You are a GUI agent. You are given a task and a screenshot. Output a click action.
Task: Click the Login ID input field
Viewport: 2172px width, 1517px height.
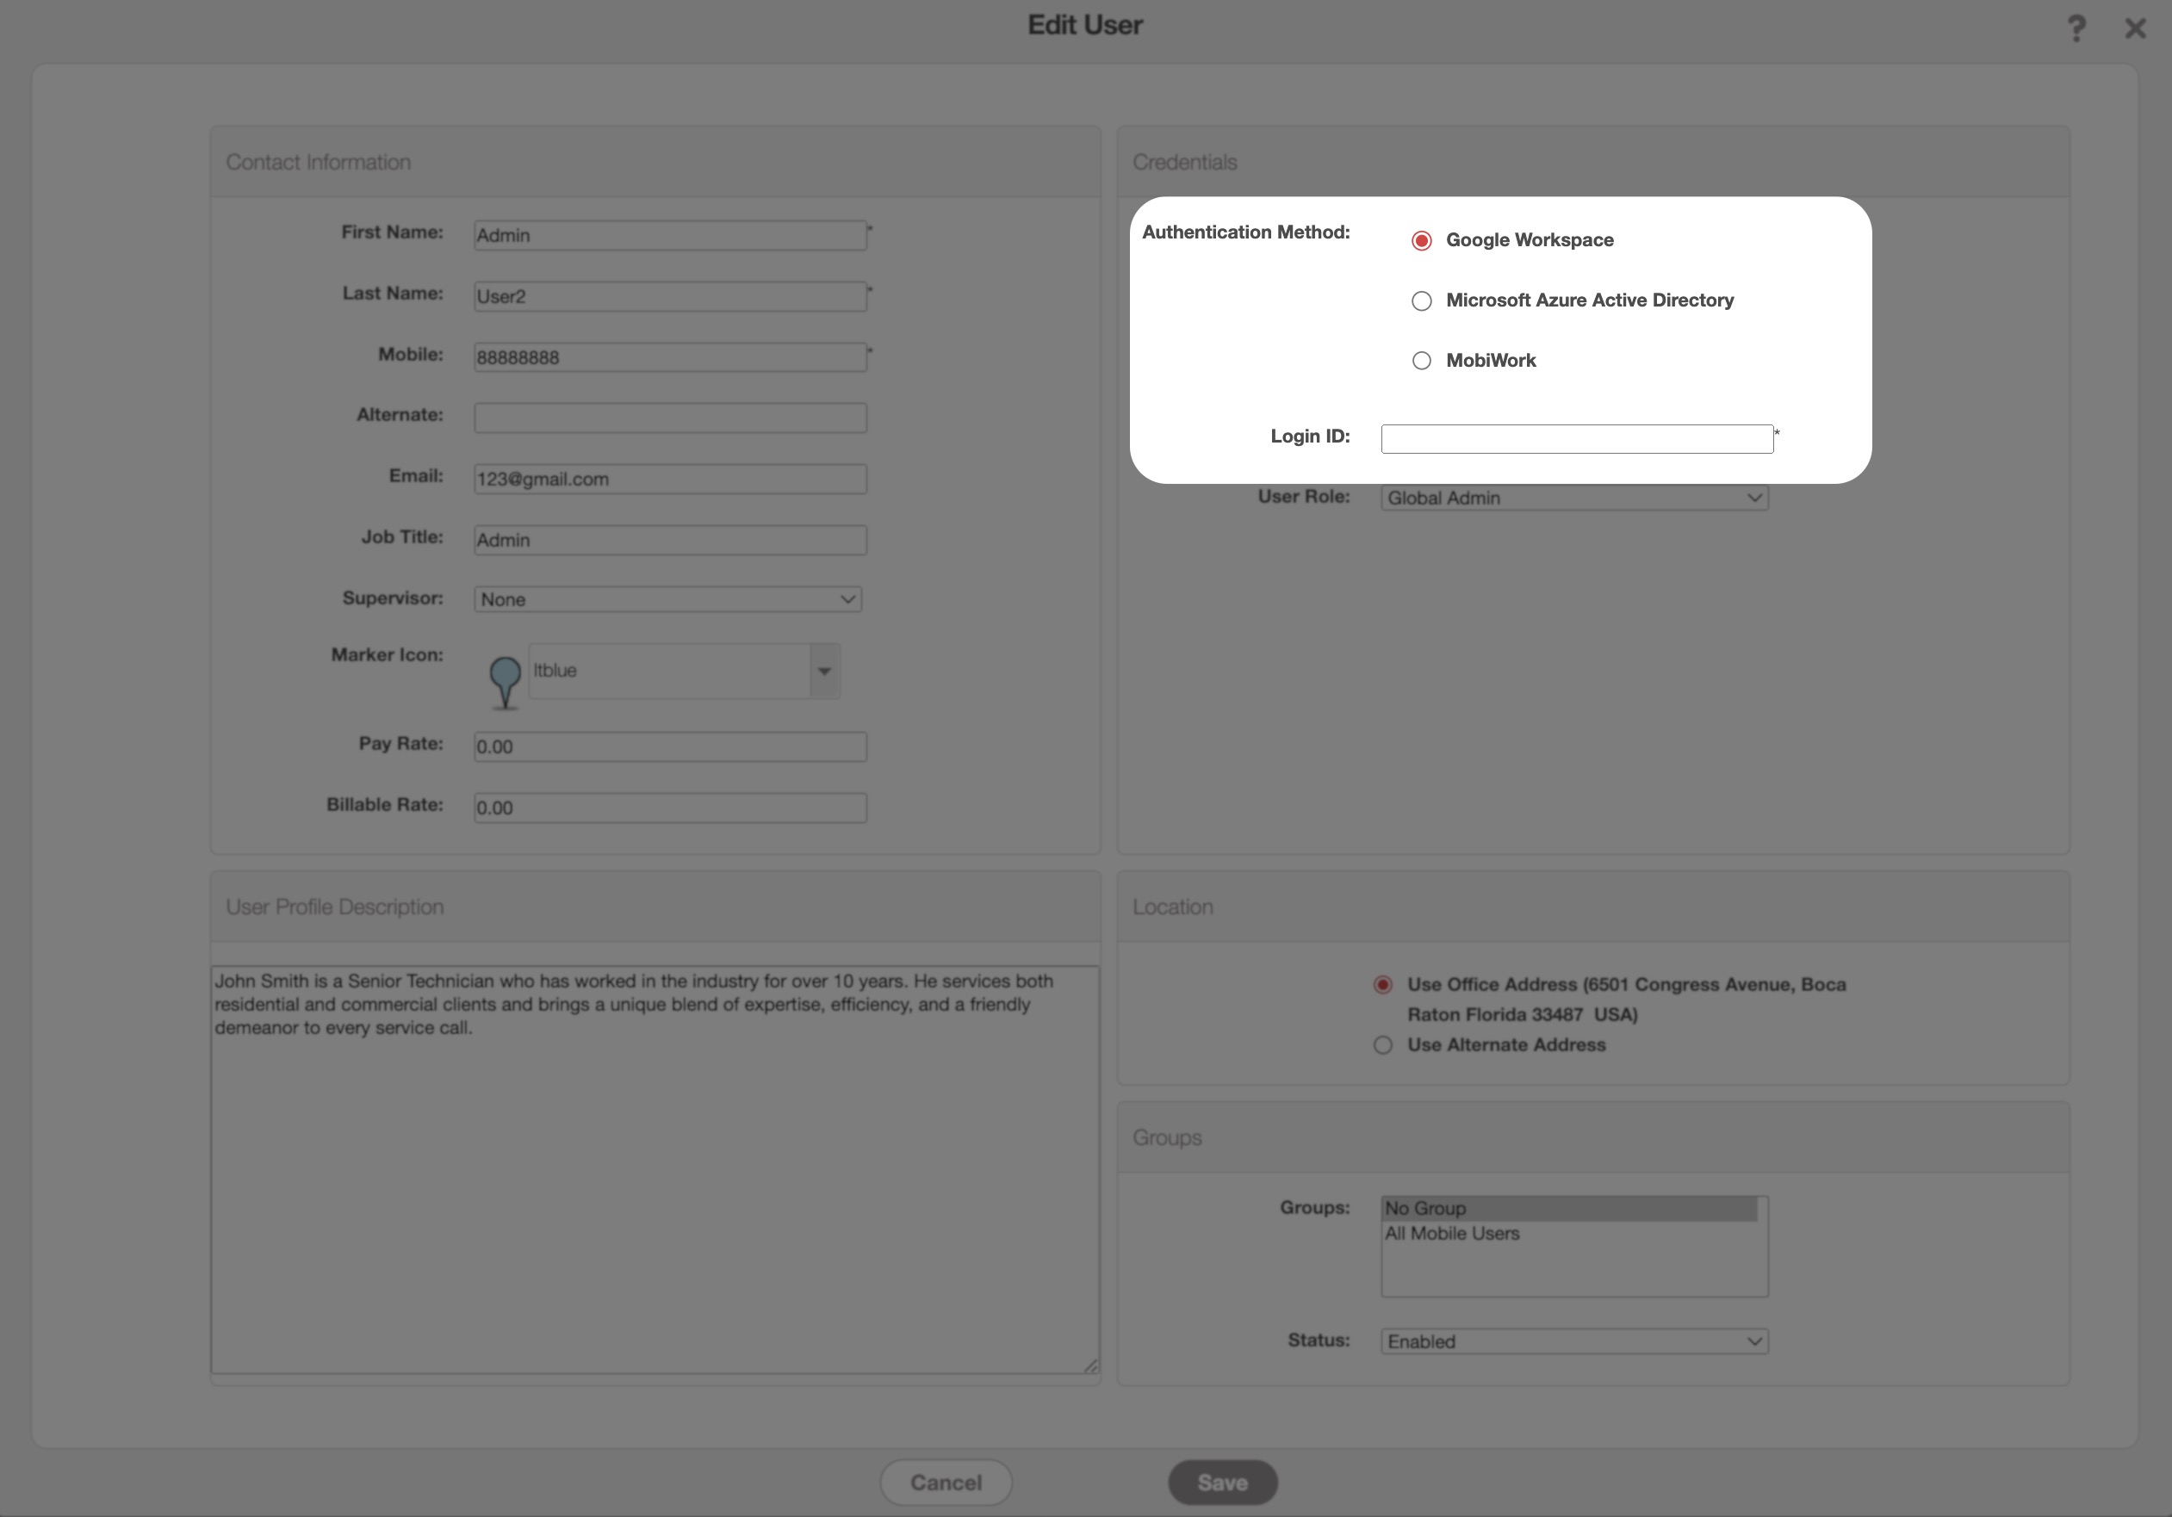click(1576, 439)
